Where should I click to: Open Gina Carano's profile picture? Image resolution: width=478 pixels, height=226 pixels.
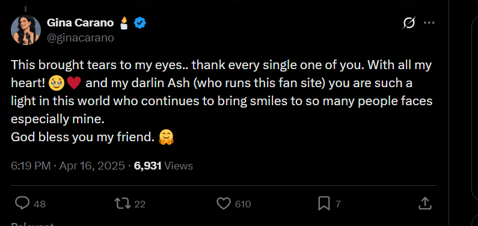click(26, 30)
